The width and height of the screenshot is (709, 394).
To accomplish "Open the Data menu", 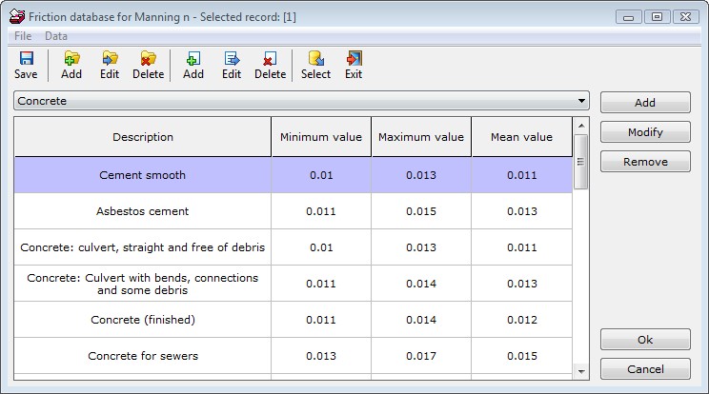I will pyautogui.click(x=56, y=36).
